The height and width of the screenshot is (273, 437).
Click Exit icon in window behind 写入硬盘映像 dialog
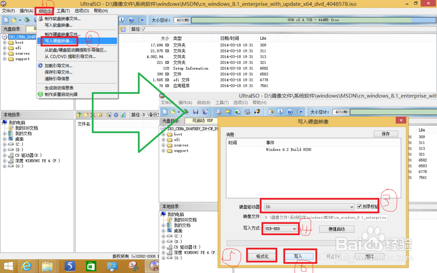coord(300,112)
